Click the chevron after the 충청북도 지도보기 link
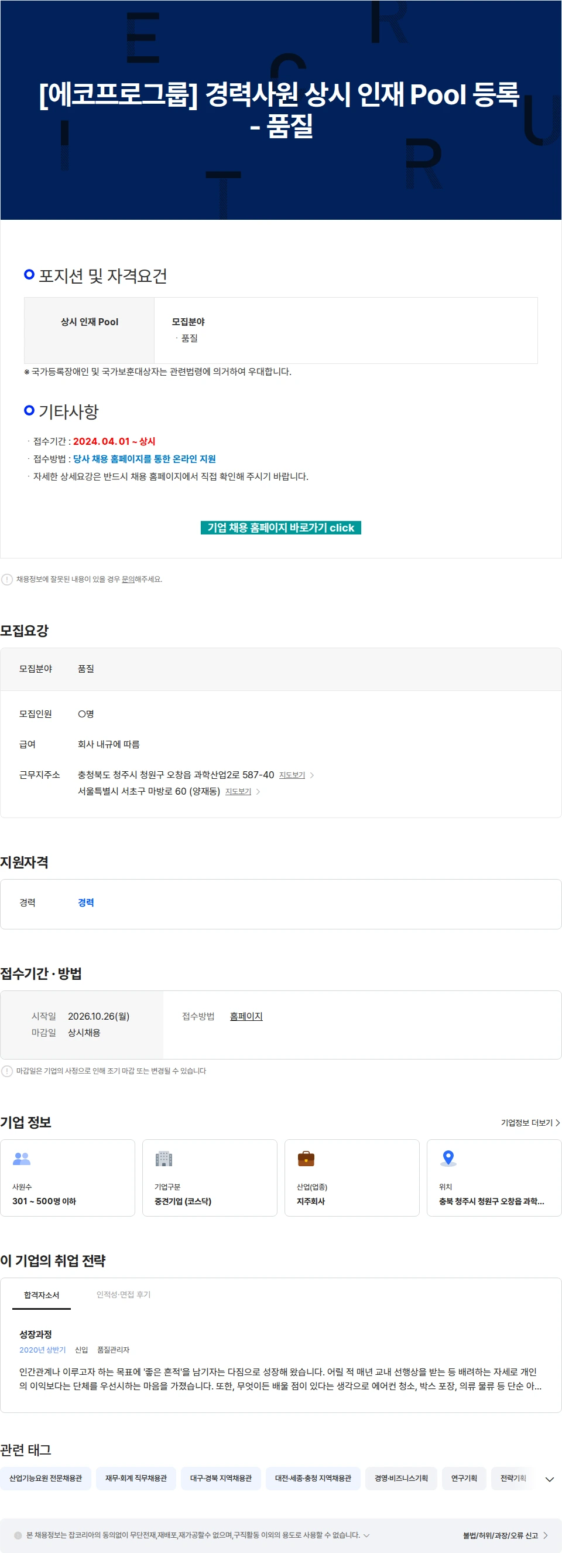This screenshot has width=562, height=1553. [x=312, y=775]
